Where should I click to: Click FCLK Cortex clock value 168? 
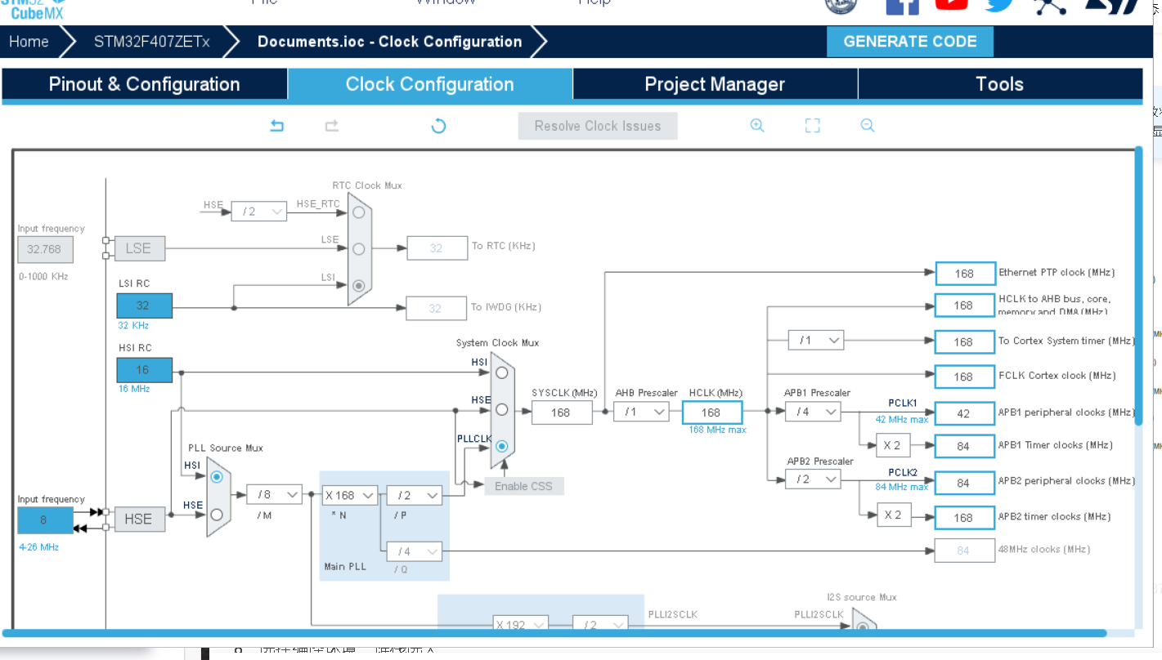coord(963,377)
